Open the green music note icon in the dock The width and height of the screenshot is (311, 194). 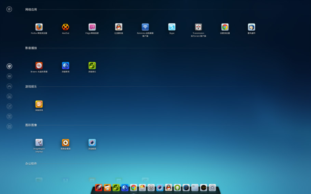[x=116, y=187]
